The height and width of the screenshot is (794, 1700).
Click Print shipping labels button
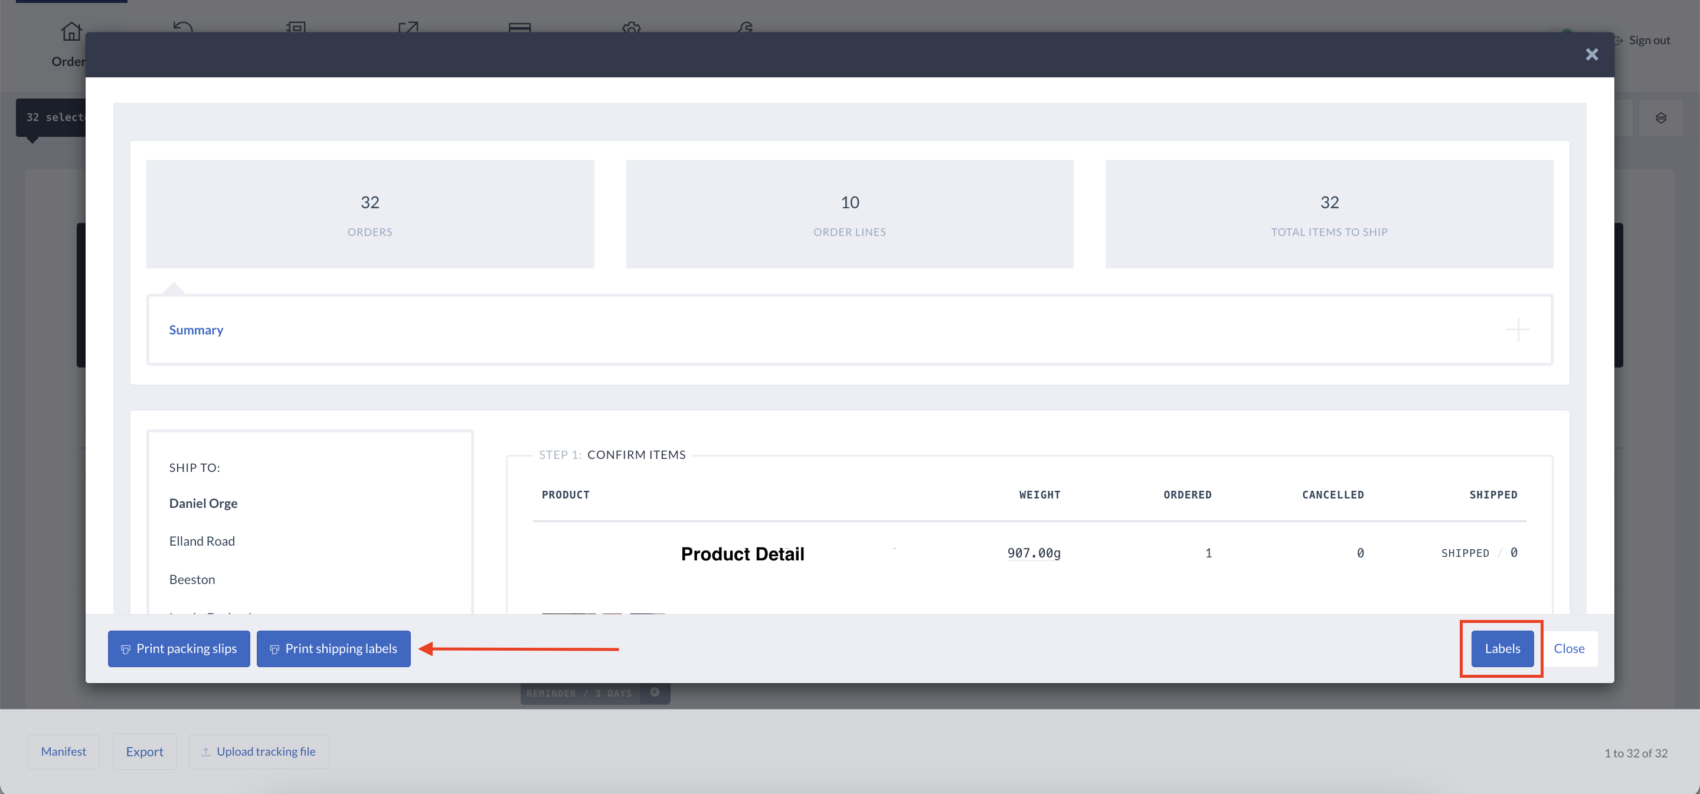click(x=334, y=648)
